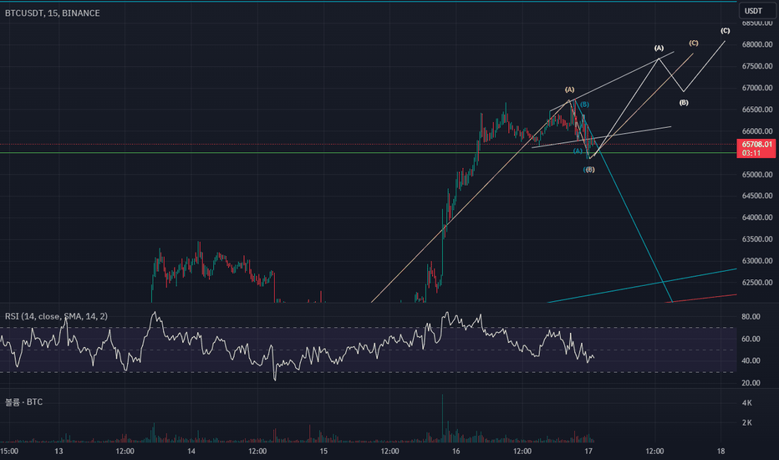Click the 17 date label on time axis
Viewport: 779px width, 460px height.
(x=588, y=451)
